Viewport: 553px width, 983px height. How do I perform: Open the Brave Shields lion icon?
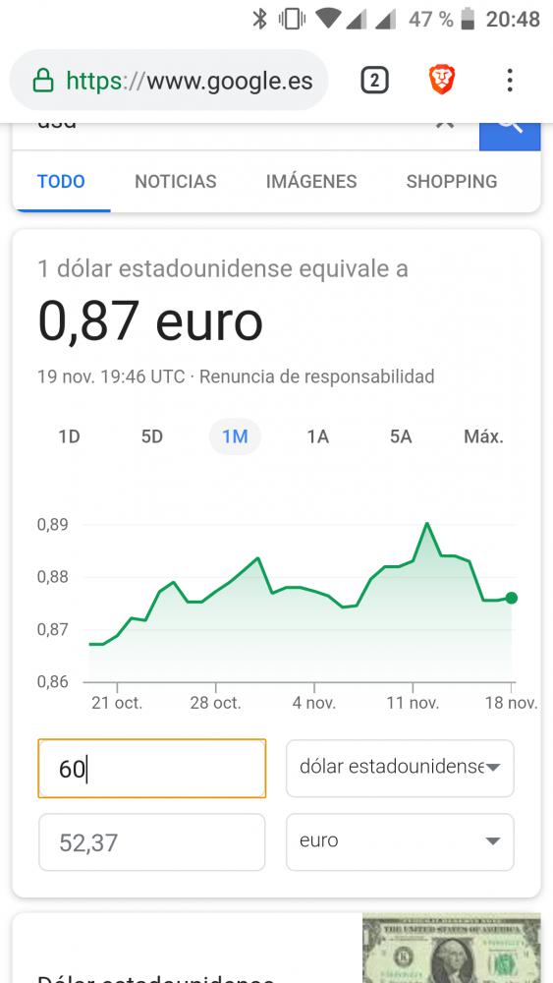(442, 81)
